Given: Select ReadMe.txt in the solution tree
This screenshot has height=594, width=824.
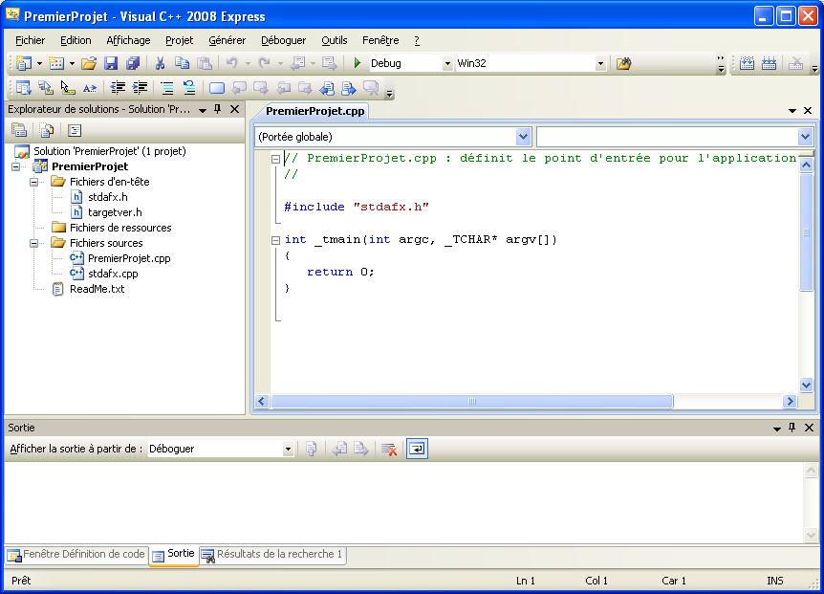Looking at the screenshot, I should pos(97,289).
